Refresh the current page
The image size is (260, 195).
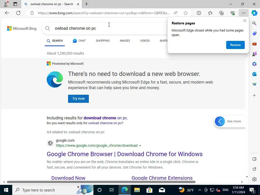pos(18,13)
